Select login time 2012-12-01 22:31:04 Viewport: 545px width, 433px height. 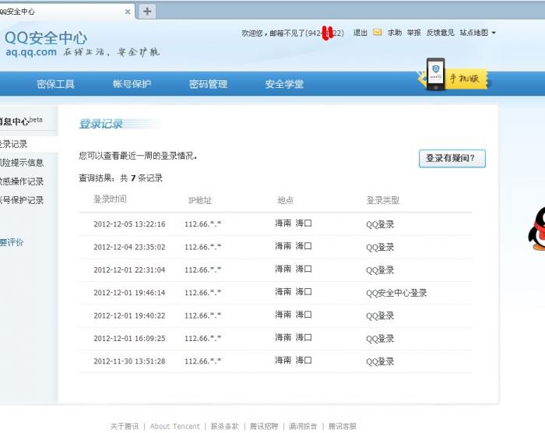pos(129,270)
